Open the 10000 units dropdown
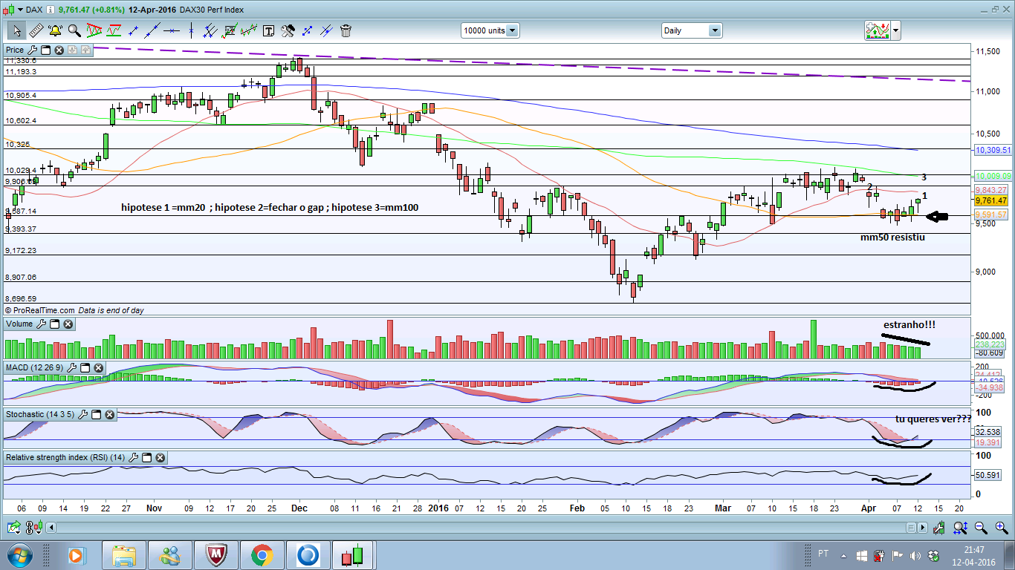Viewport: 1015px width, 570px height. [x=511, y=30]
